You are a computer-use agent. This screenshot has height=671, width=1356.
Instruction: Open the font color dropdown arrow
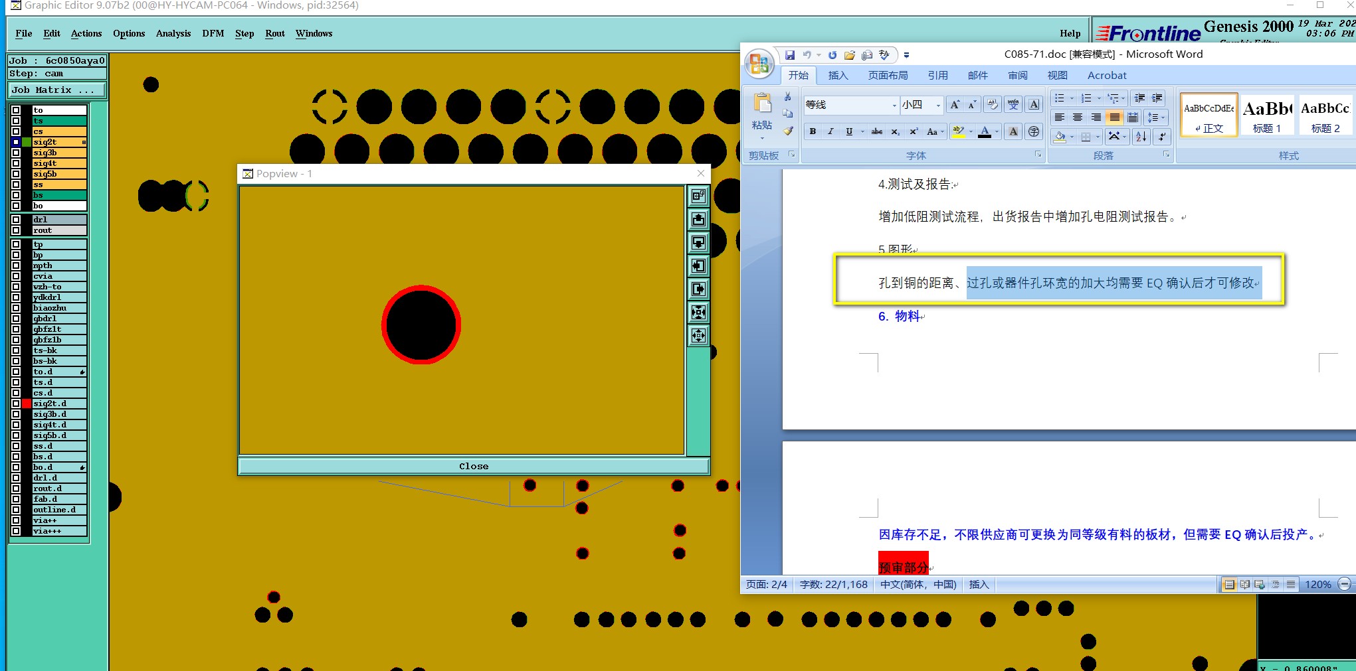click(997, 131)
